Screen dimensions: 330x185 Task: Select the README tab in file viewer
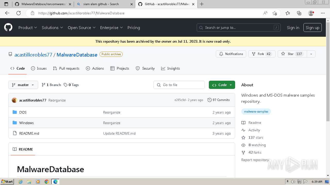coord(23,149)
